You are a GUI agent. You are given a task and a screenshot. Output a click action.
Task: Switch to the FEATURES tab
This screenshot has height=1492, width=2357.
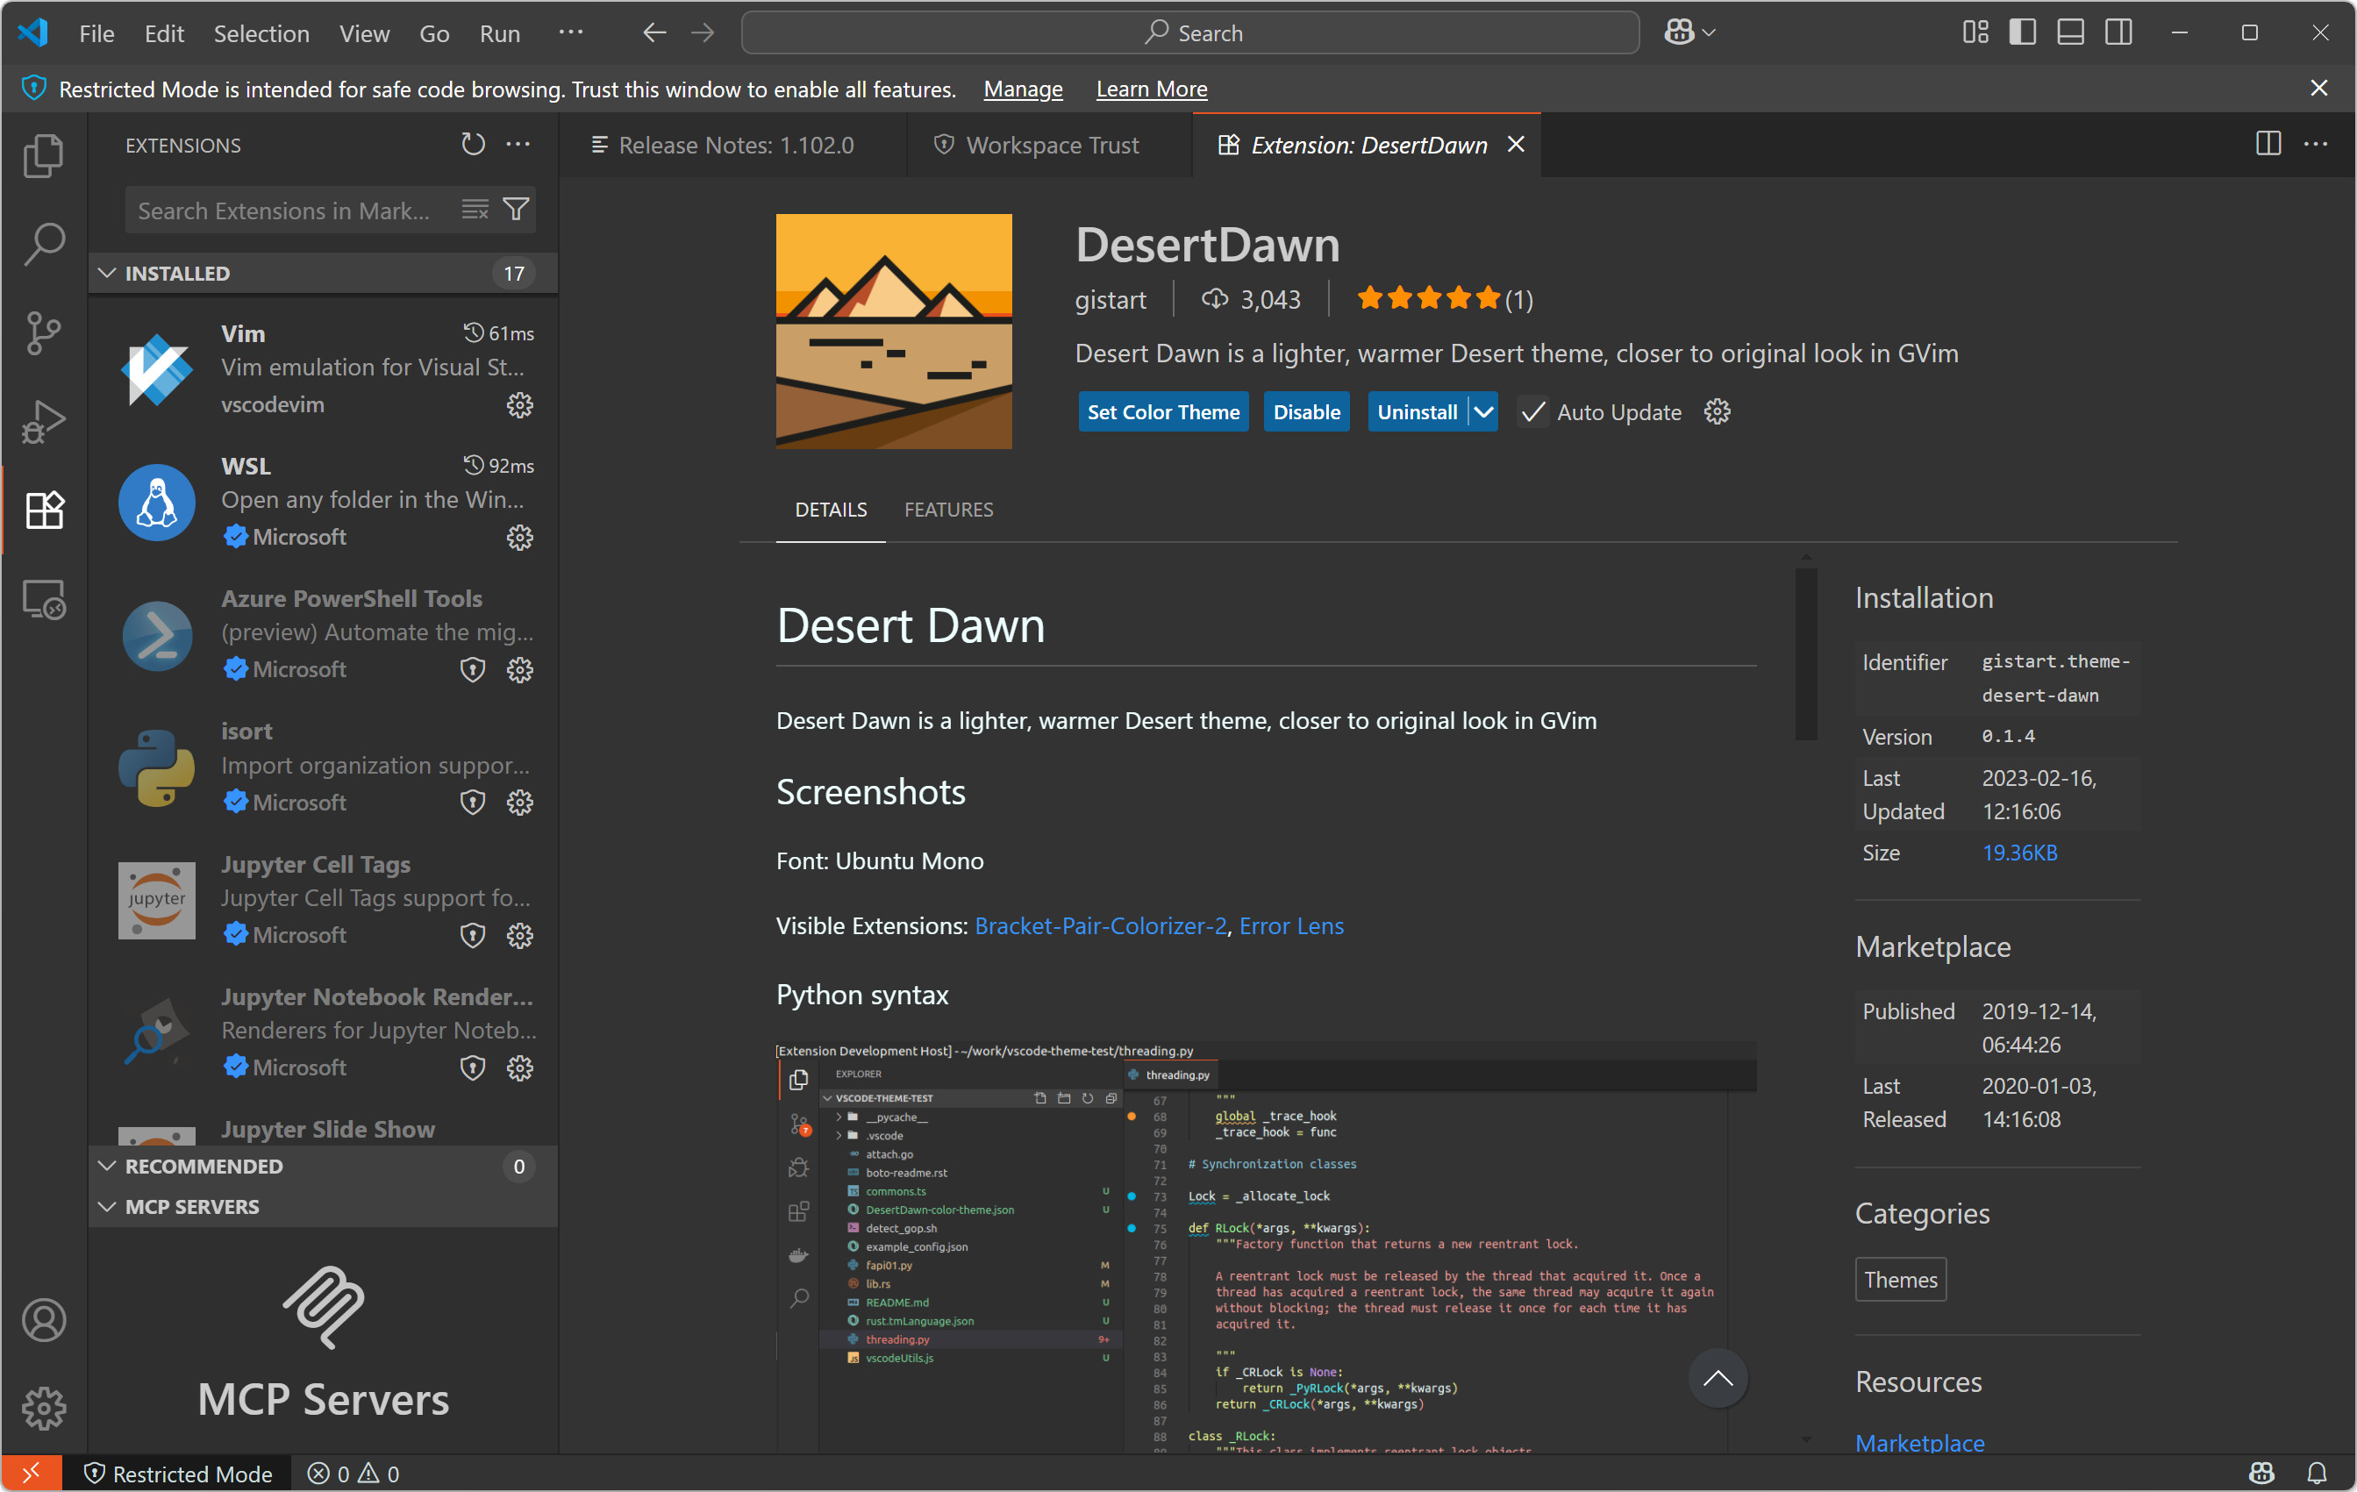click(947, 509)
